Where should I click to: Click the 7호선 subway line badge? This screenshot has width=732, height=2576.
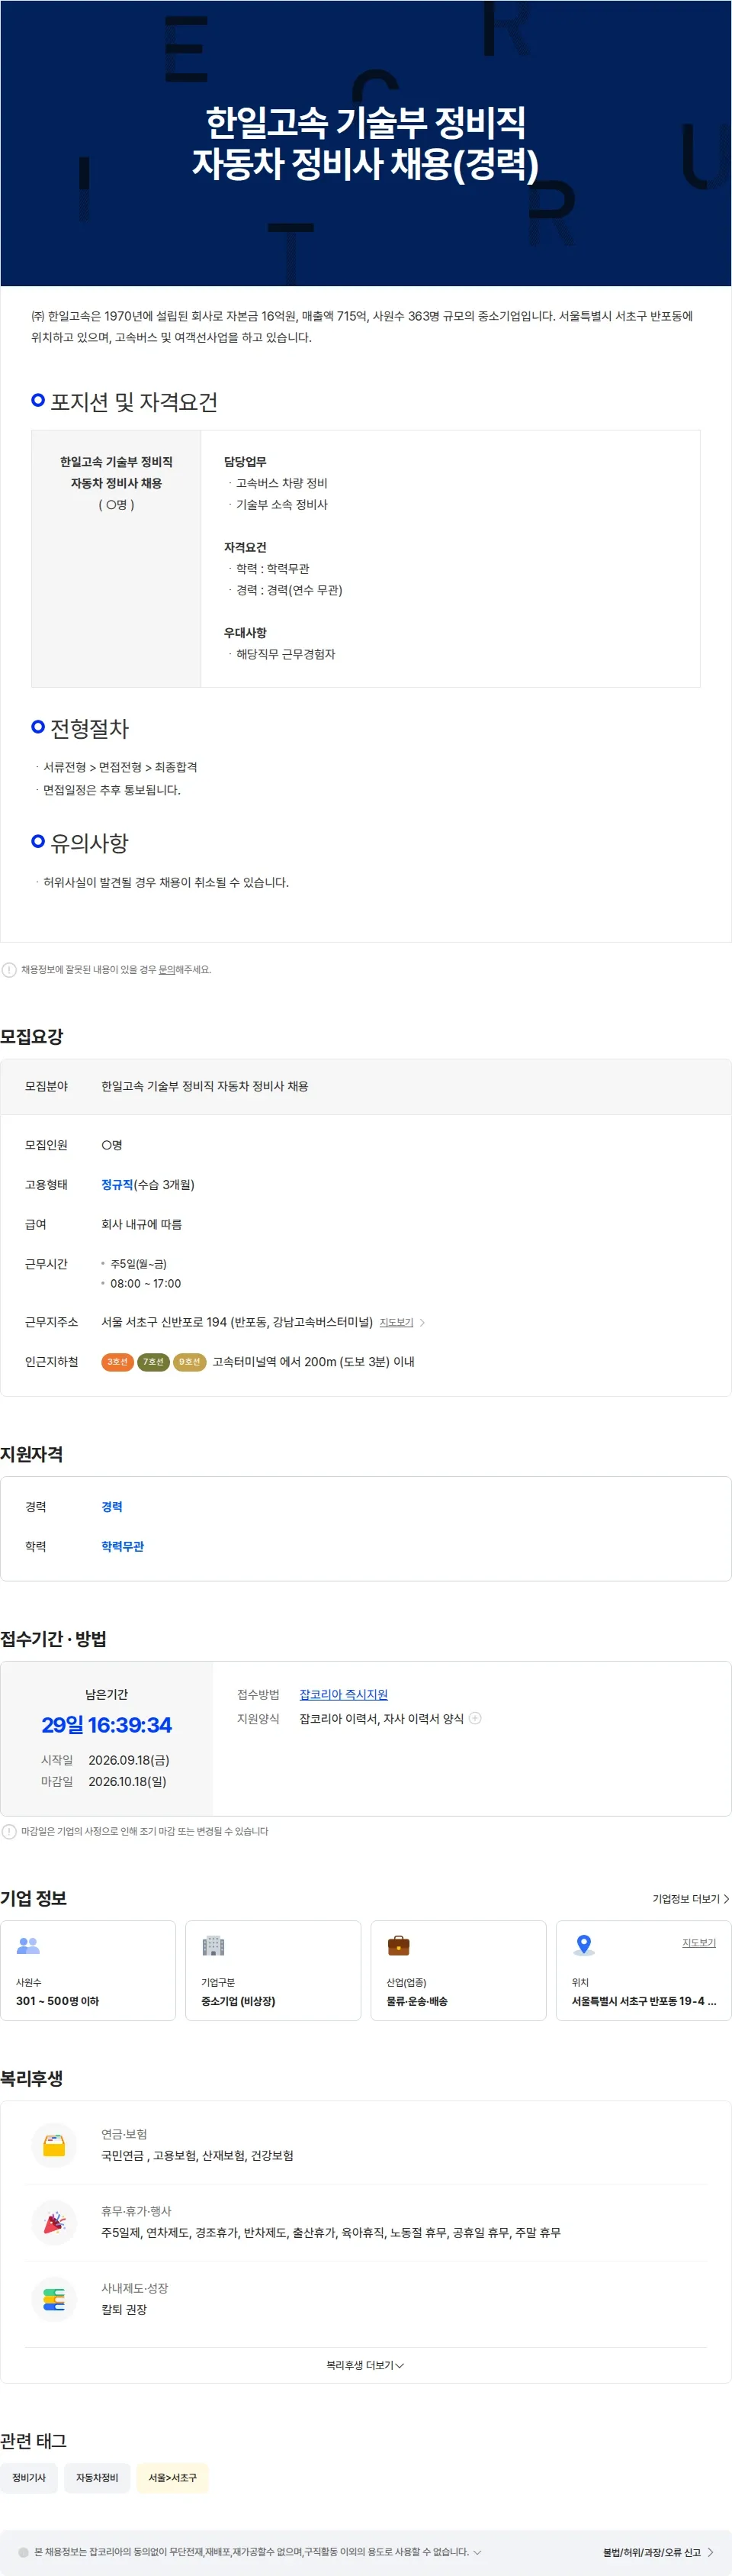[152, 1361]
